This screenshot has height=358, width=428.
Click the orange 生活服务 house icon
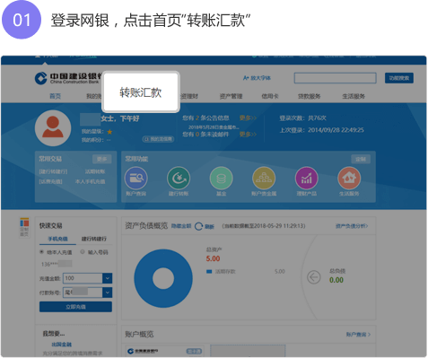349,179
